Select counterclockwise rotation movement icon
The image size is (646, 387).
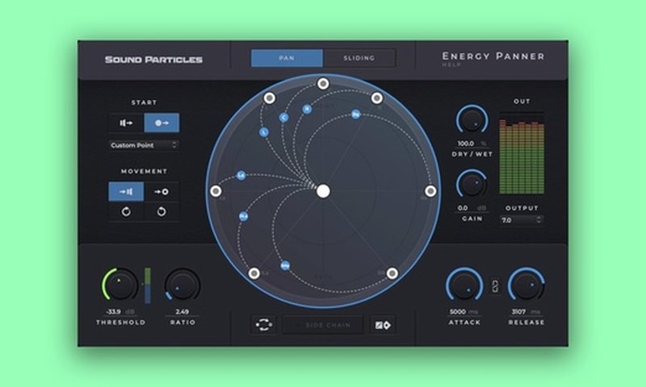[x=127, y=212]
